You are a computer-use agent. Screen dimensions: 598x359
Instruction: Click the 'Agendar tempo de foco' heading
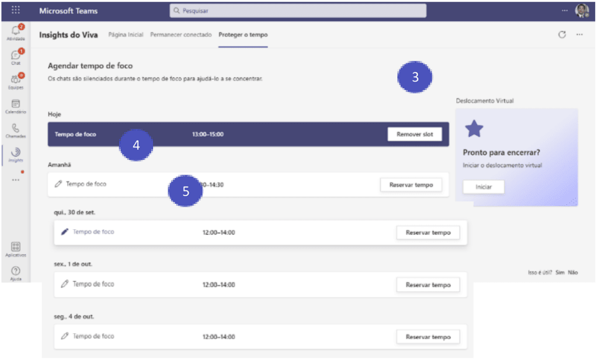(90, 66)
